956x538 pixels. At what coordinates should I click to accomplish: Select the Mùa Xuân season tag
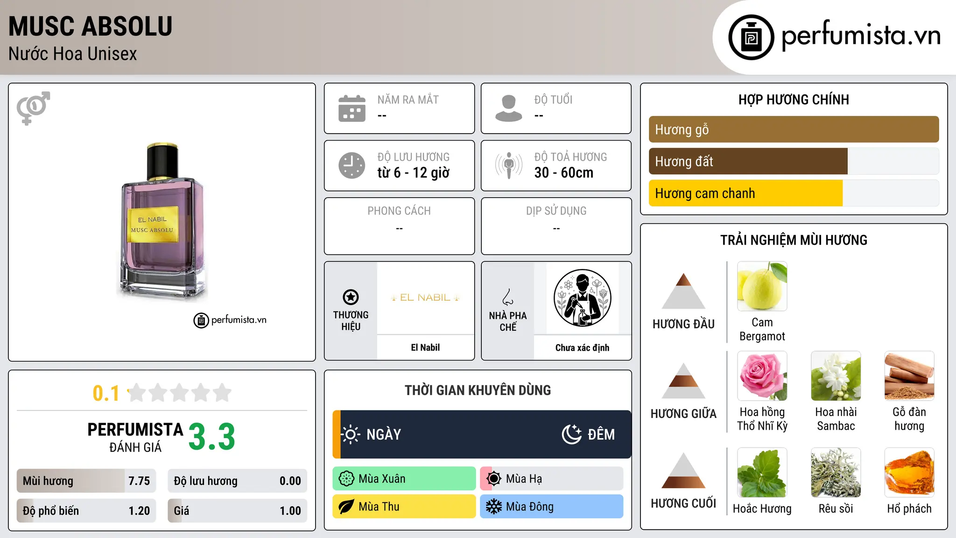(x=404, y=479)
